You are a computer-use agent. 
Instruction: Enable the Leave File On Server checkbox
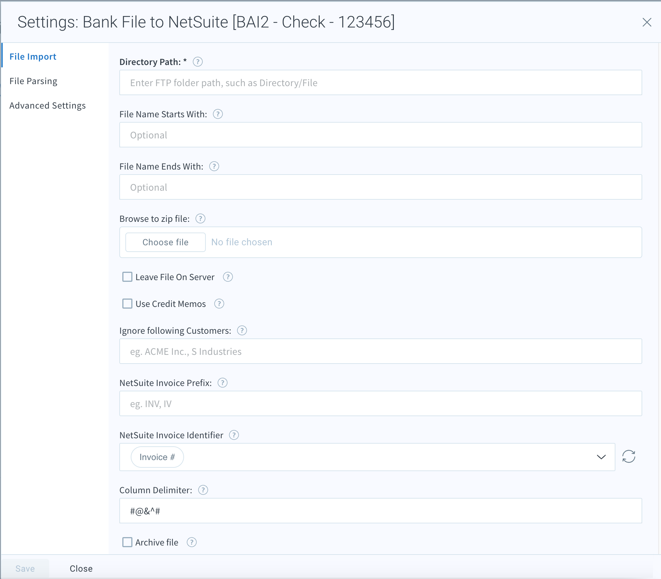point(127,277)
